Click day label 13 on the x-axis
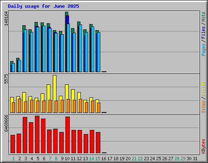The image size is (208, 163). tap(85, 159)
